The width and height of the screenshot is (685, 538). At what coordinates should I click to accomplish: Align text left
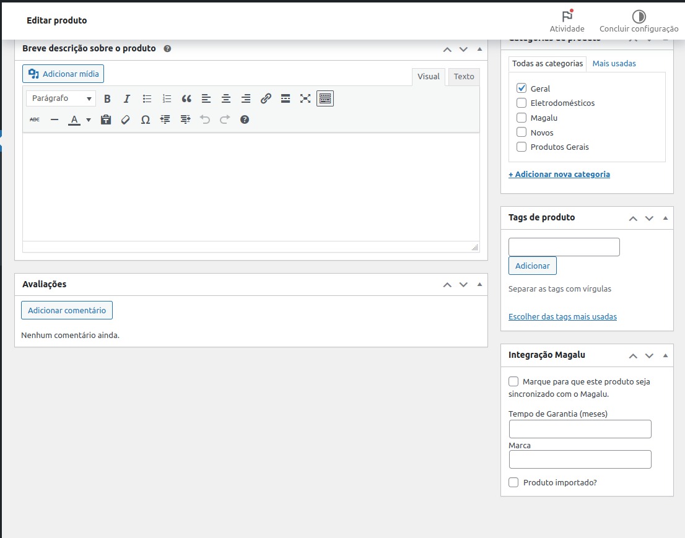point(206,98)
